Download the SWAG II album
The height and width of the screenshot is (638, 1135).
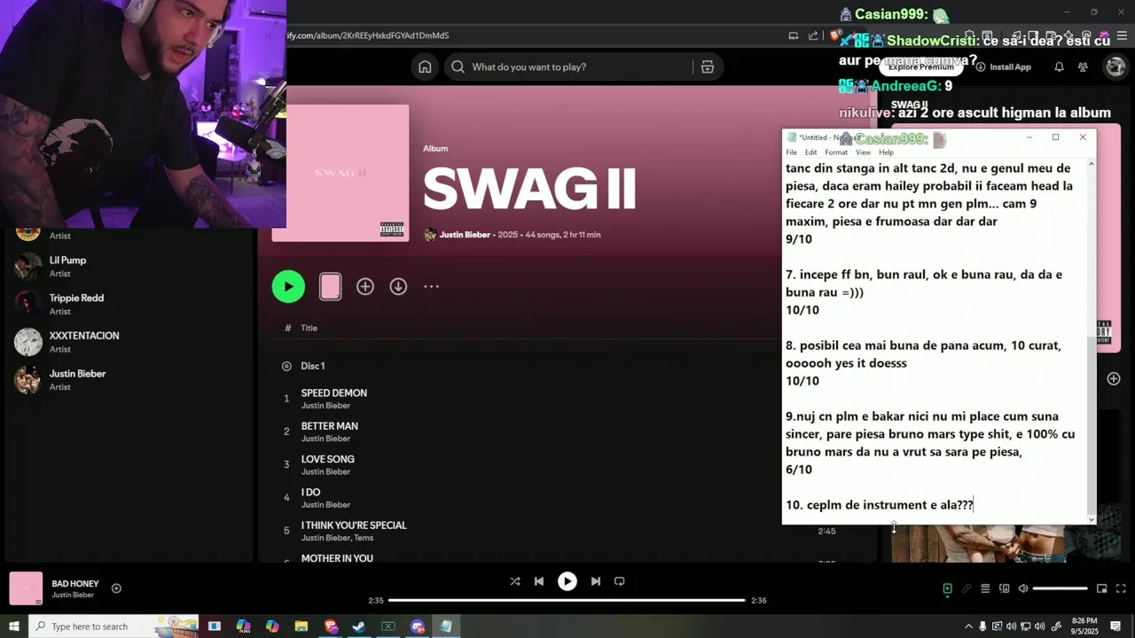pyautogui.click(x=398, y=286)
